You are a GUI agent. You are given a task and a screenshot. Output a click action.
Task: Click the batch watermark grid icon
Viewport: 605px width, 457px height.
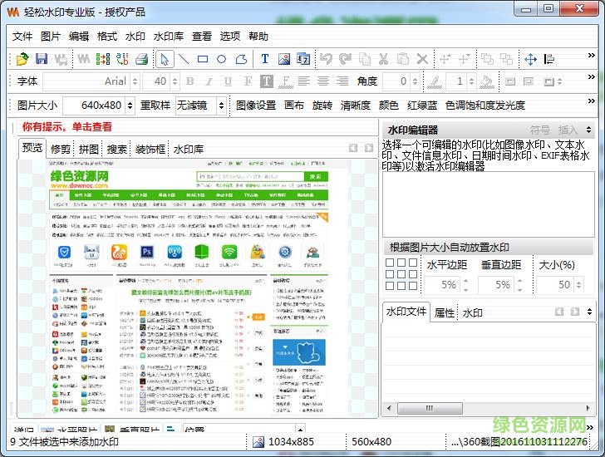coord(103,59)
